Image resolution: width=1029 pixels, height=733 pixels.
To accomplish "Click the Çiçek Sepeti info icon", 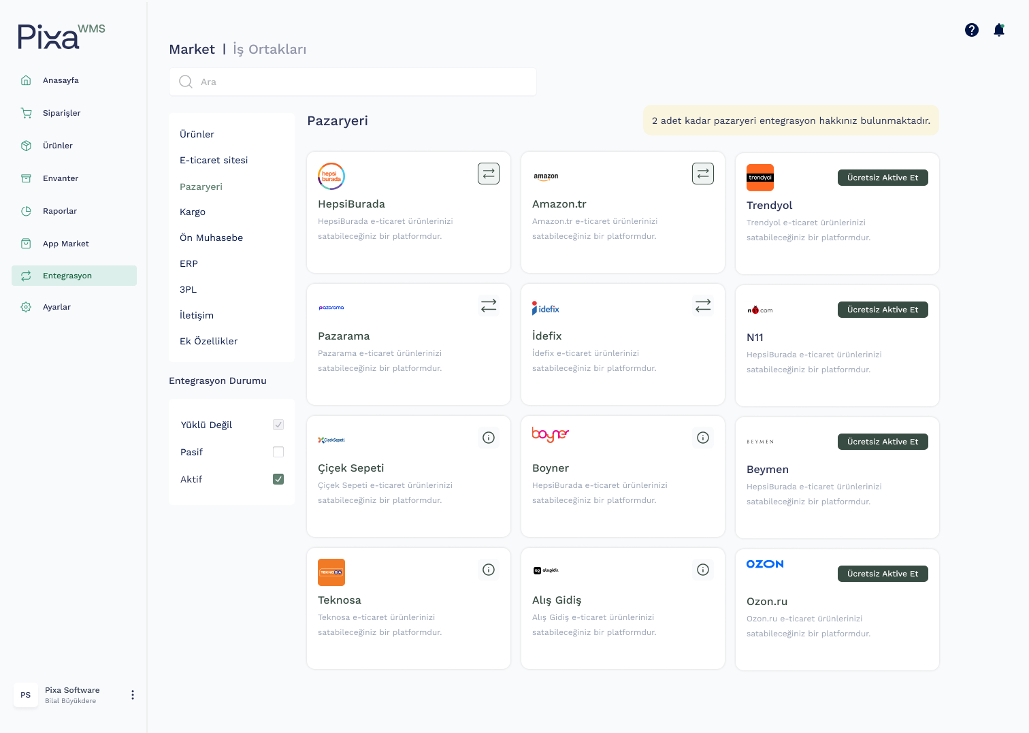I will click(489, 438).
